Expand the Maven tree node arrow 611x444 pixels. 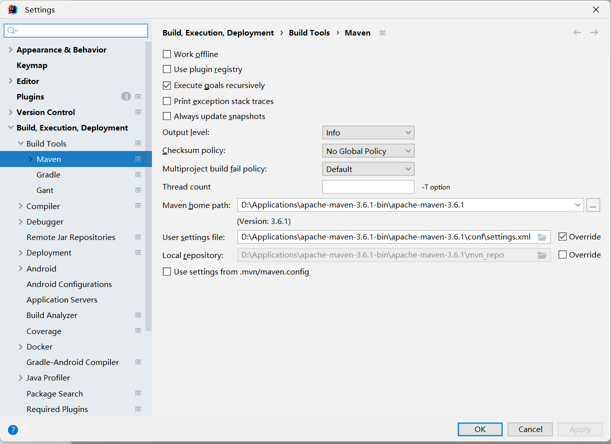click(x=30, y=159)
